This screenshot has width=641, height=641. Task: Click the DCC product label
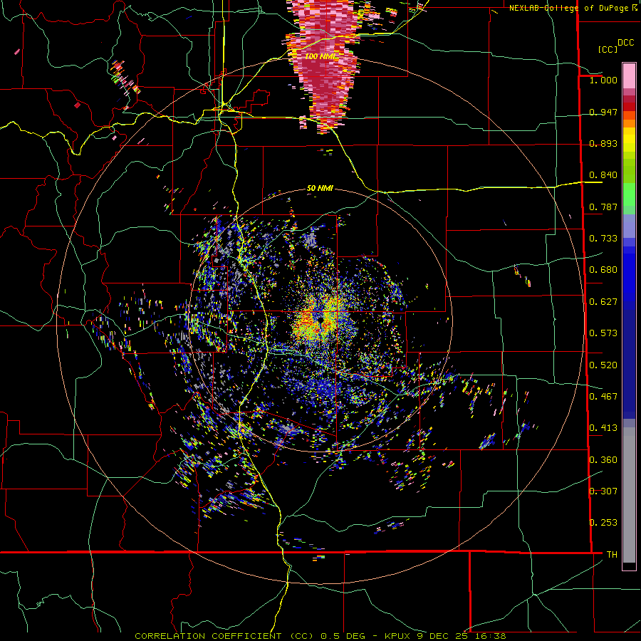pos(625,43)
